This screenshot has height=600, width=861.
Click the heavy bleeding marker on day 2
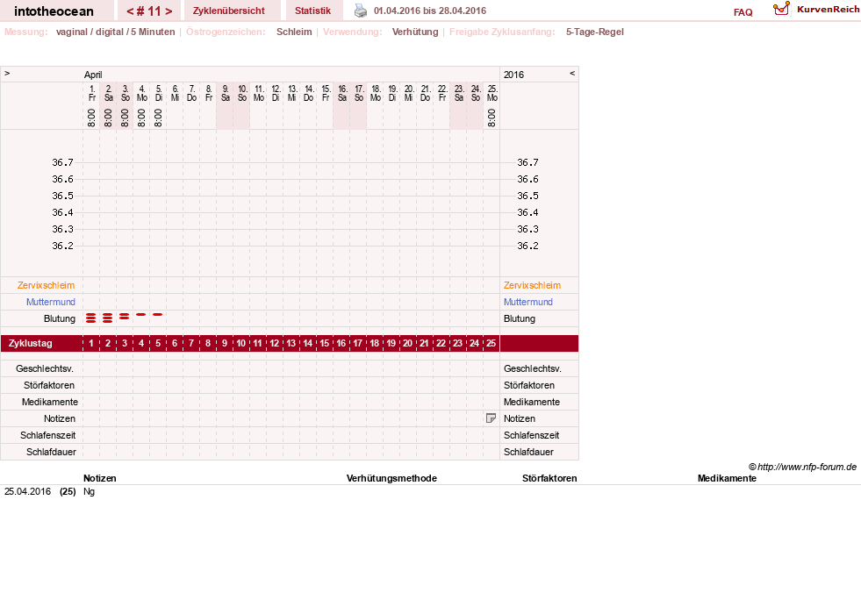(108, 318)
